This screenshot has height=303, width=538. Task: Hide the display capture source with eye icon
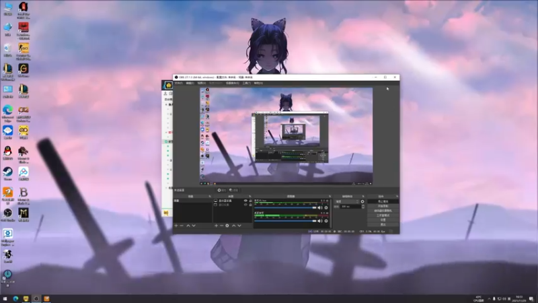245,201
